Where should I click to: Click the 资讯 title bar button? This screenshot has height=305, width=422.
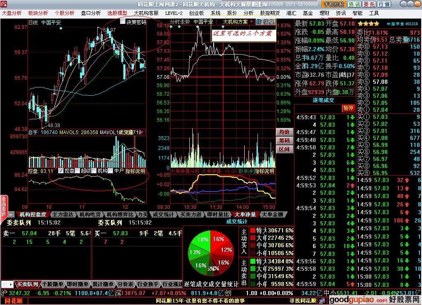354,4
